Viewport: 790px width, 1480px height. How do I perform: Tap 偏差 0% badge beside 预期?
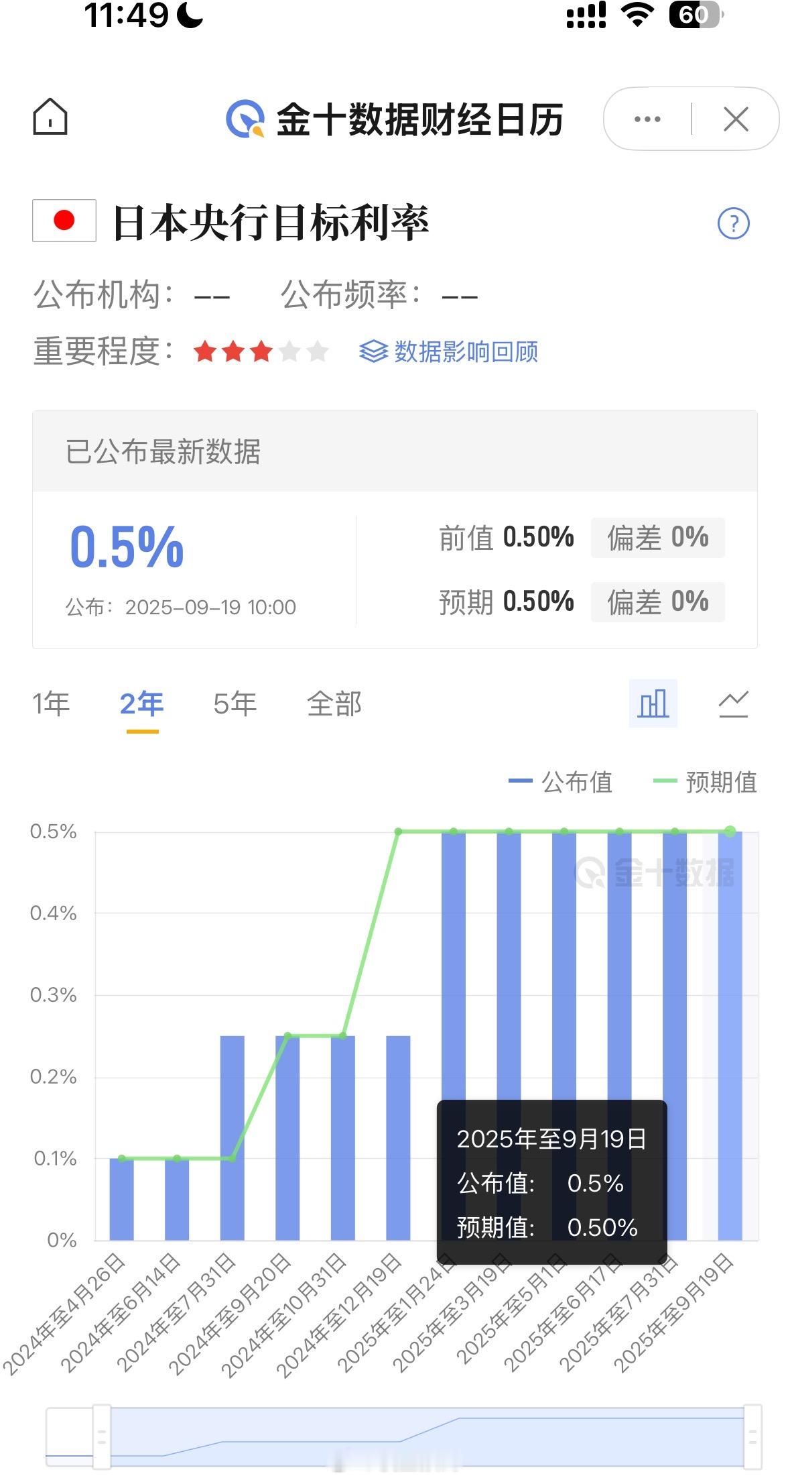(658, 602)
